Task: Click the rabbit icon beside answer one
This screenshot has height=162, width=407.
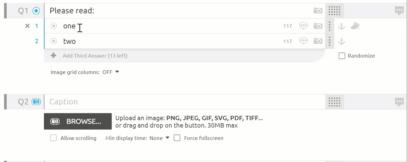Action: click(x=355, y=26)
